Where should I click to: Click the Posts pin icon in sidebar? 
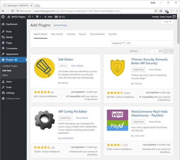(3, 32)
